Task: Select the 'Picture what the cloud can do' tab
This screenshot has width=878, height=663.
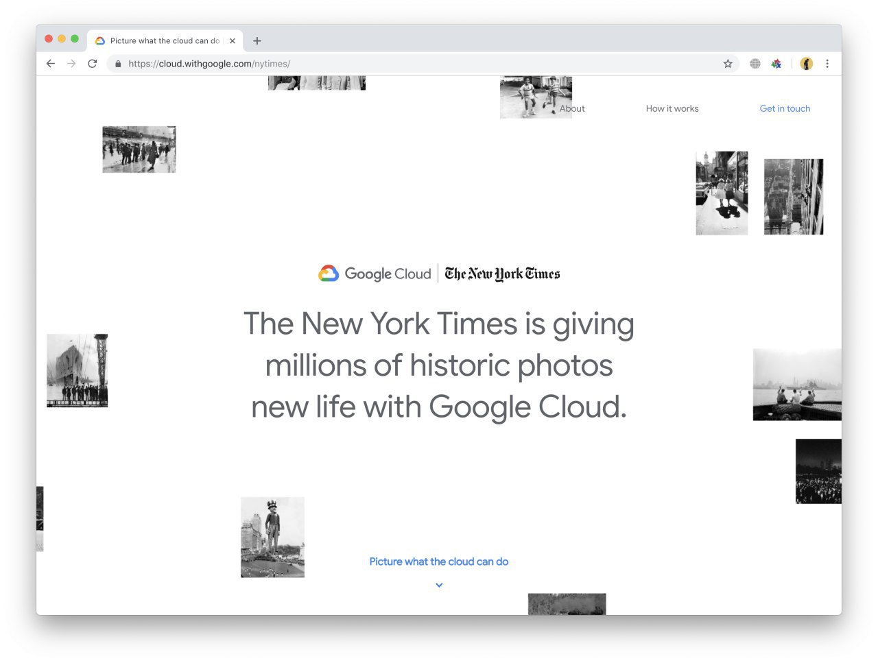Action: (165, 41)
